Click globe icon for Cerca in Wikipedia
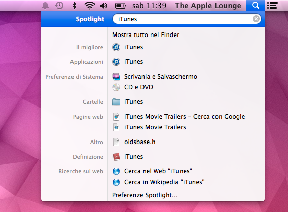The width and height of the screenshot is (288, 212). 116,182
